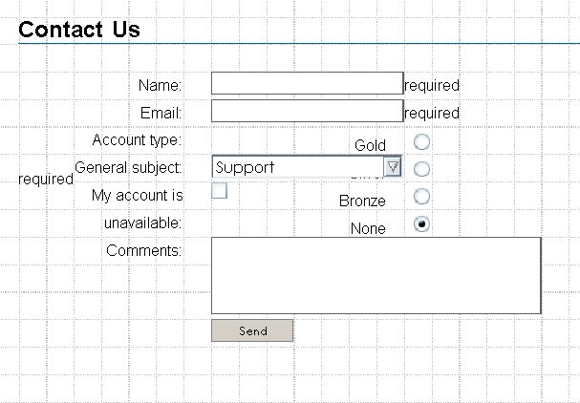Click the Name field label
This screenshot has height=403, width=580.
coord(160,86)
